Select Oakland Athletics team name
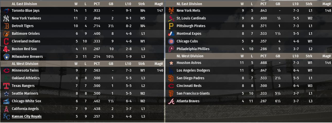This screenshot has height=123, width=332. point(26,78)
